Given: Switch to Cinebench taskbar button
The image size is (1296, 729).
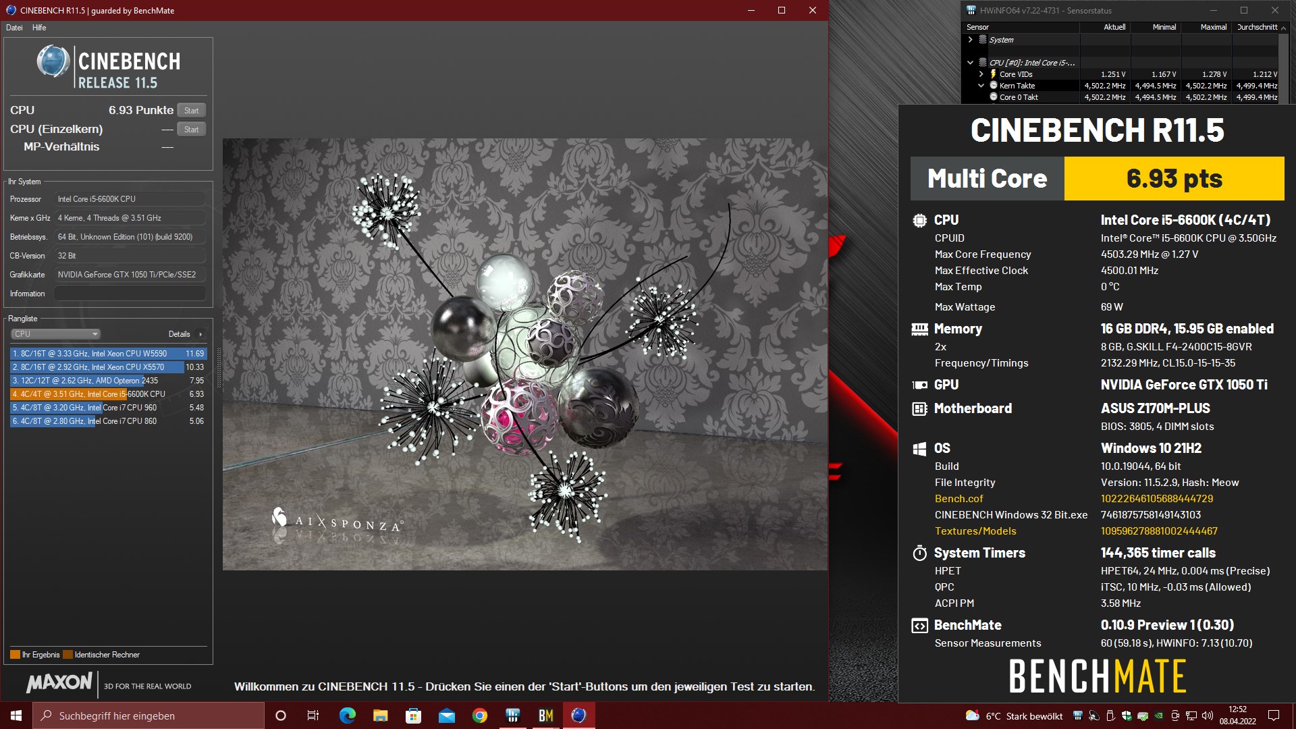Looking at the screenshot, I should (578, 715).
